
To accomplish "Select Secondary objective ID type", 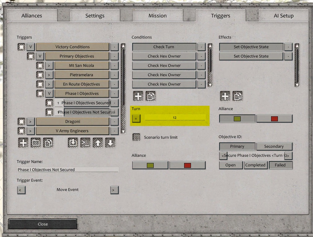I will pyautogui.click(x=274, y=146).
